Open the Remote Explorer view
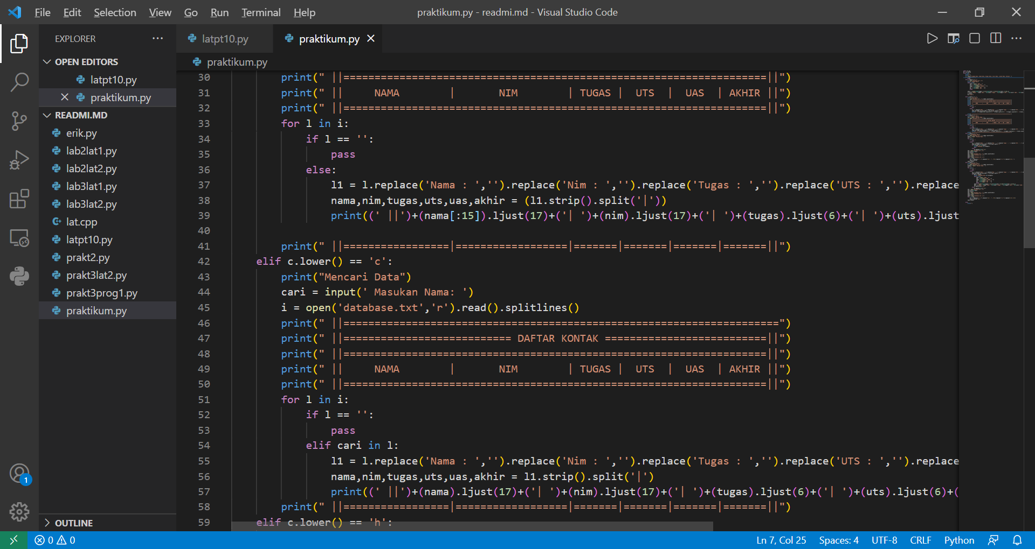 pos(19,238)
